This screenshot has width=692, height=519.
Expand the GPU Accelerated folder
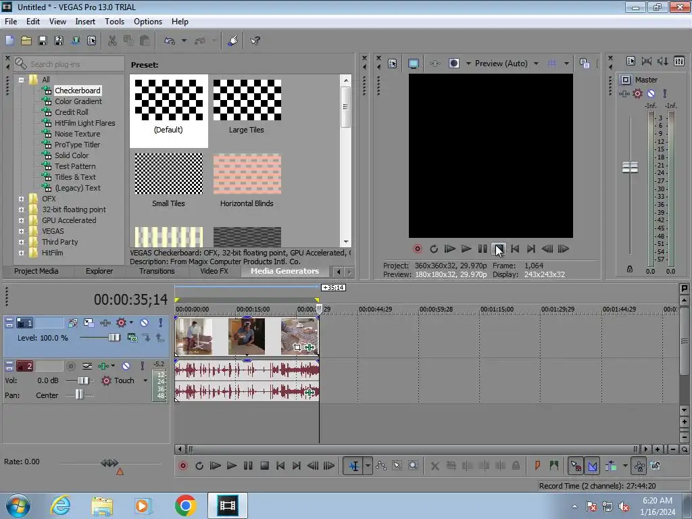[x=21, y=221]
